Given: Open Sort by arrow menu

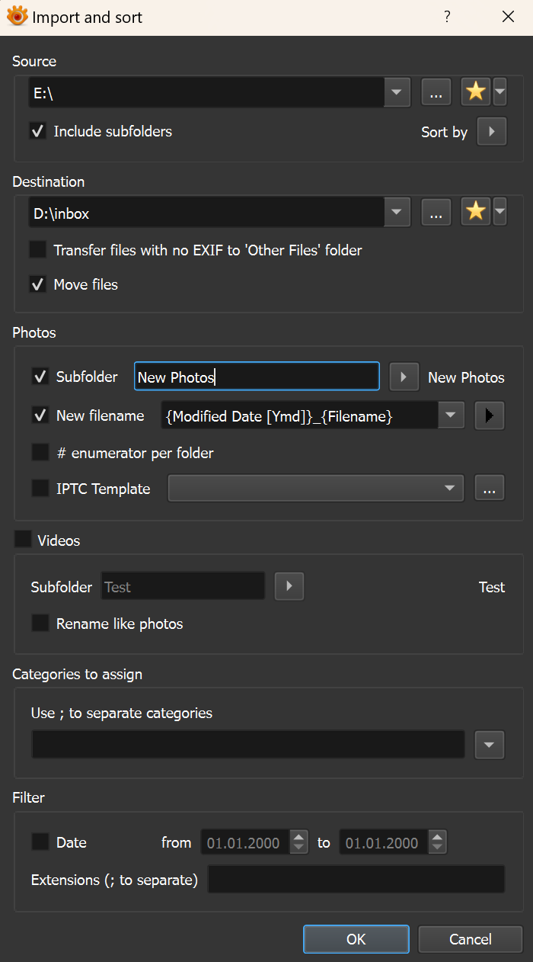Looking at the screenshot, I should point(492,131).
